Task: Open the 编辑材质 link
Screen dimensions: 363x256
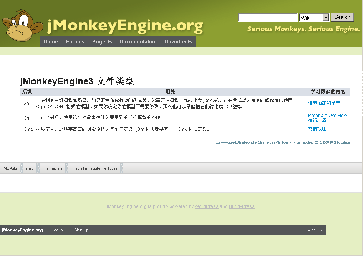Action: [x=317, y=121]
